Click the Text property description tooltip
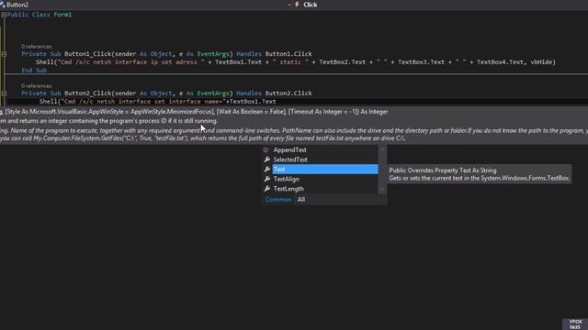Screen dimensions: 588x330 point(480,174)
